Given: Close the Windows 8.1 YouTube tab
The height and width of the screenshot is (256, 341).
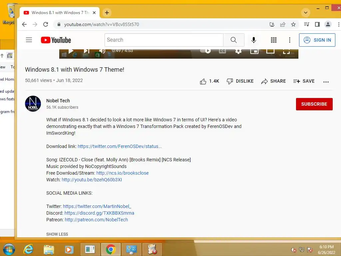Looking at the screenshot, I should [94, 13].
